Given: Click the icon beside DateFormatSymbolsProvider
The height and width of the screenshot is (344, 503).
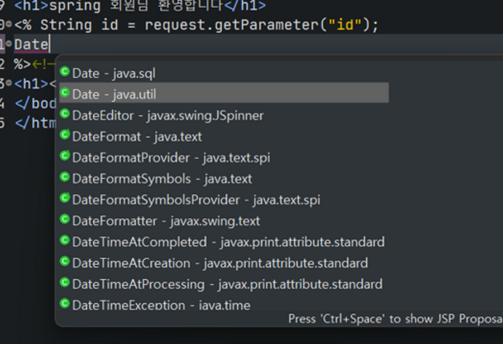Looking at the screenshot, I should 65,198.
